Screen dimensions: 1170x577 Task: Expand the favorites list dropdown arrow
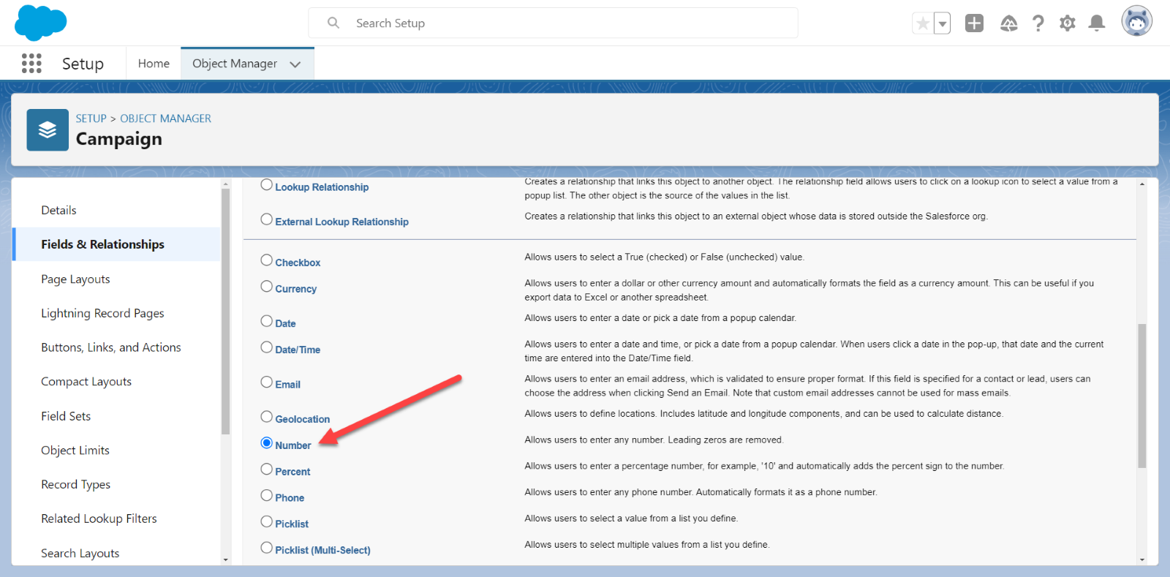943,23
